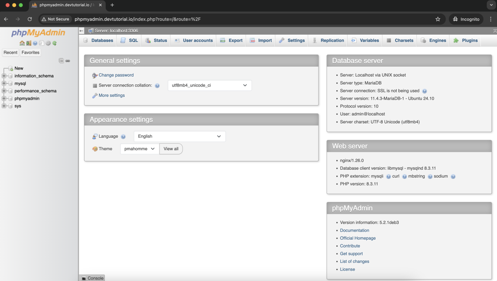This screenshot has width=497, height=281.
Task: Click the Get support link
Action: (x=351, y=254)
